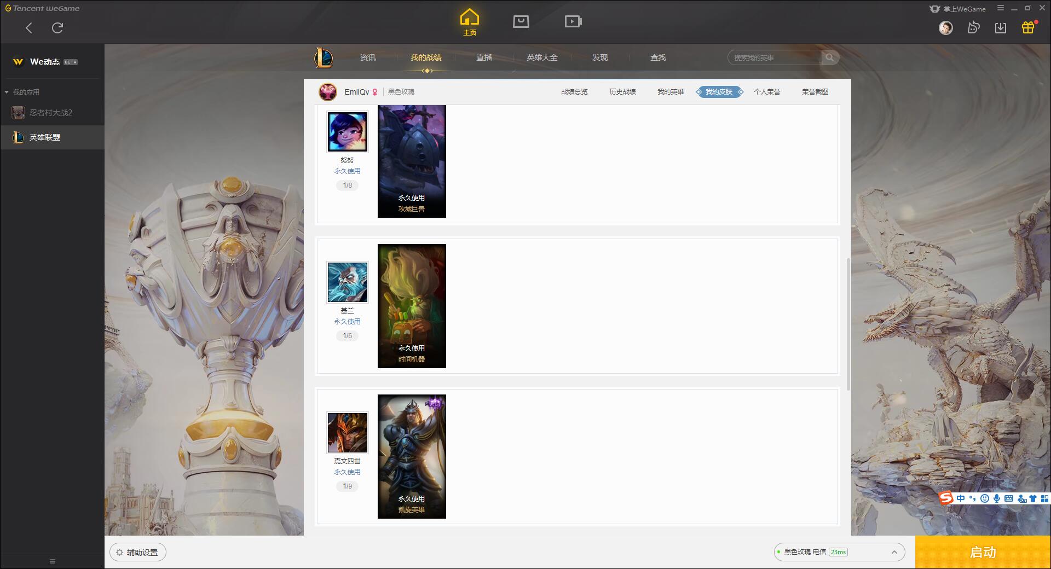Select 忍者村大战2 in sidebar
Viewport: 1051px width, 569px height.
(x=52, y=113)
